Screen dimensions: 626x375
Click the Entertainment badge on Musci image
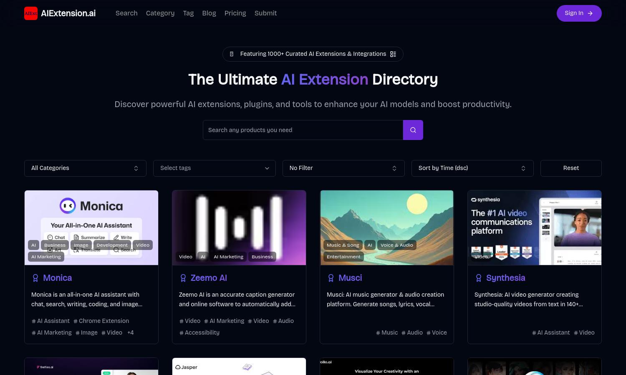(x=343, y=257)
